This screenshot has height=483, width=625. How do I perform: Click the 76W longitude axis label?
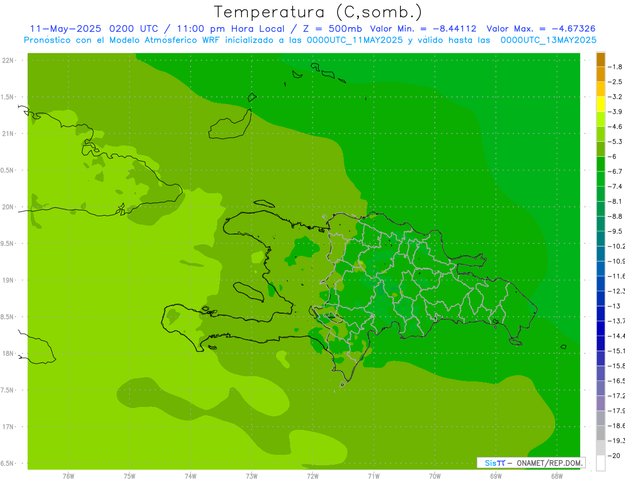click(x=68, y=476)
